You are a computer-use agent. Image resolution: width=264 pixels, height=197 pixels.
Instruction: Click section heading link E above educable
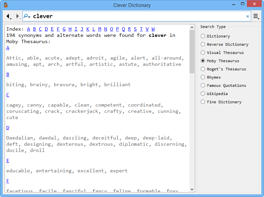point(8,160)
